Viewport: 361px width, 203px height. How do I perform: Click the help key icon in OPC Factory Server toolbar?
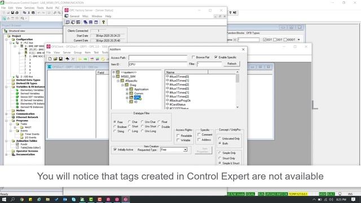(x=104, y=23)
